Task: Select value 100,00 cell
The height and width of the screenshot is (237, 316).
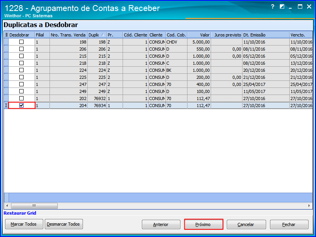Action: (x=199, y=91)
